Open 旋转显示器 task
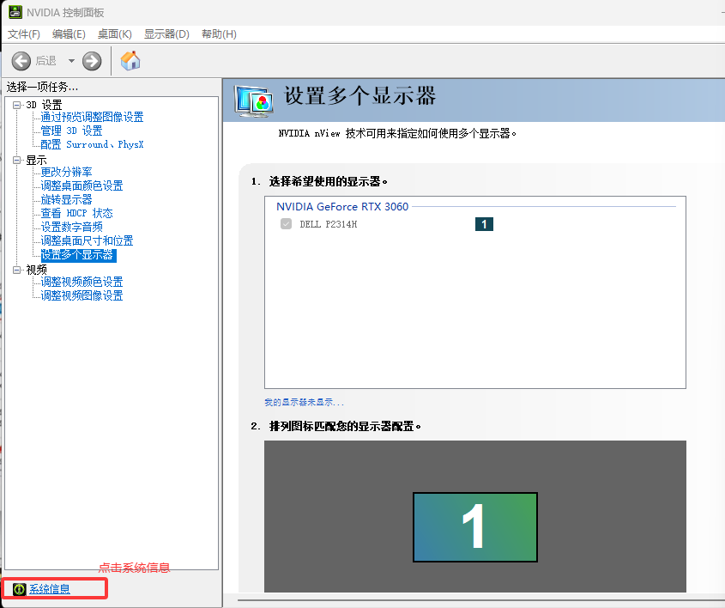The height and width of the screenshot is (608, 725). [x=67, y=200]
